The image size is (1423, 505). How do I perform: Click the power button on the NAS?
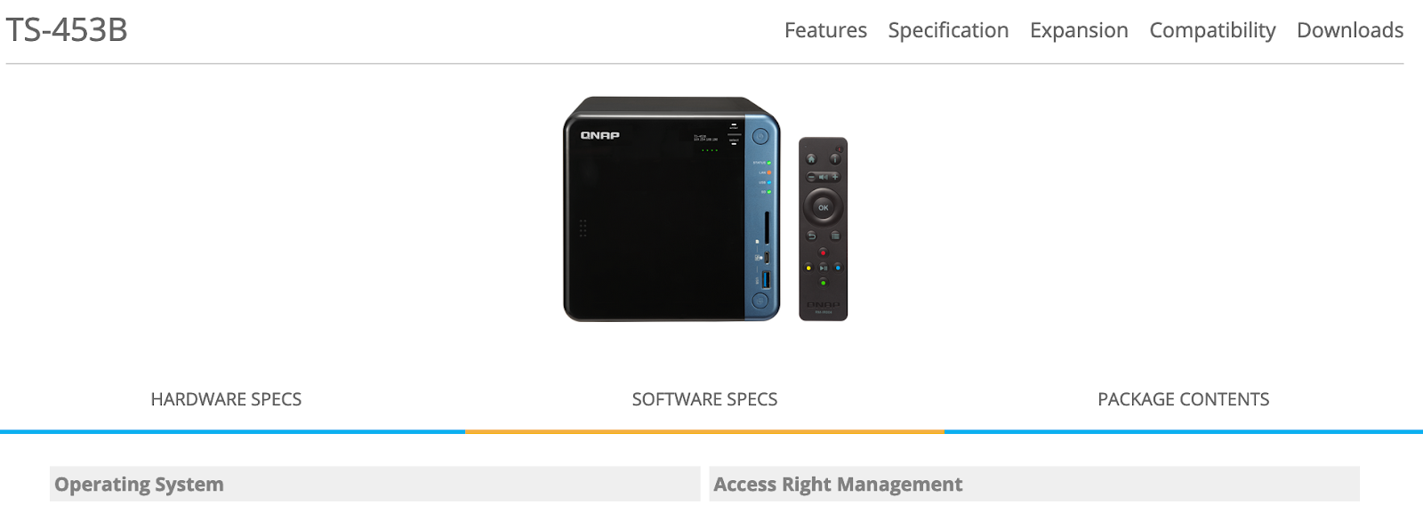tap(760, 137)
